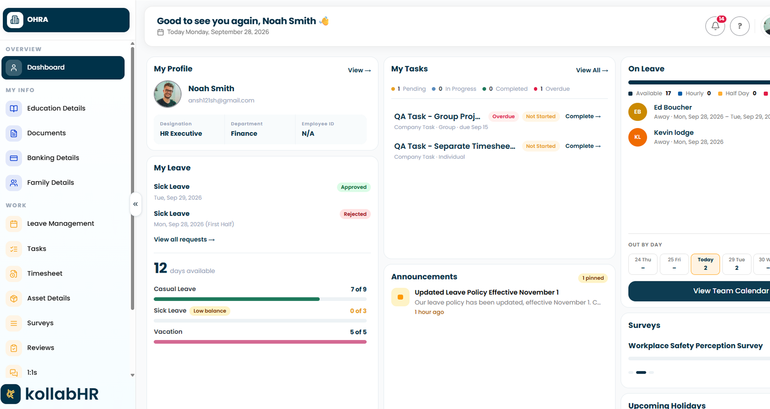
Task: Click the Vacation progress bar
Action: [x=260, y=342]
